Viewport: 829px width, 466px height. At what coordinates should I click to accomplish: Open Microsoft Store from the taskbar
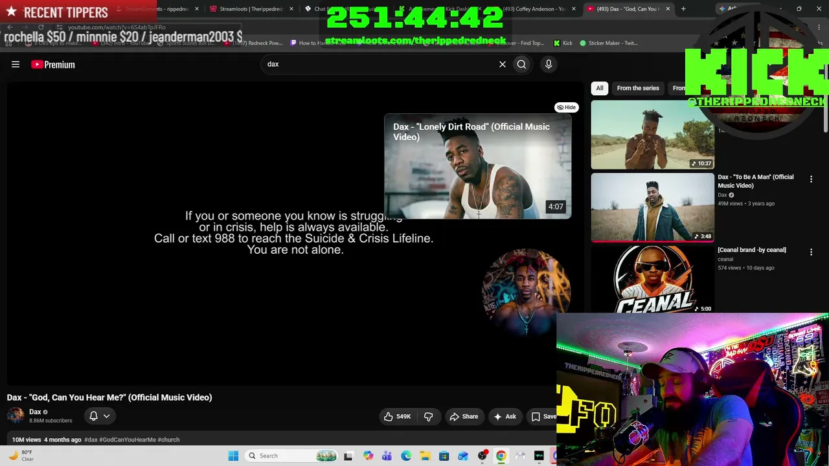(444, 456)
